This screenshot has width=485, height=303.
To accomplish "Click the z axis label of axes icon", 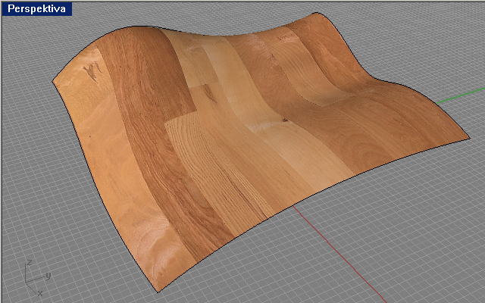I will coord(28,262).
